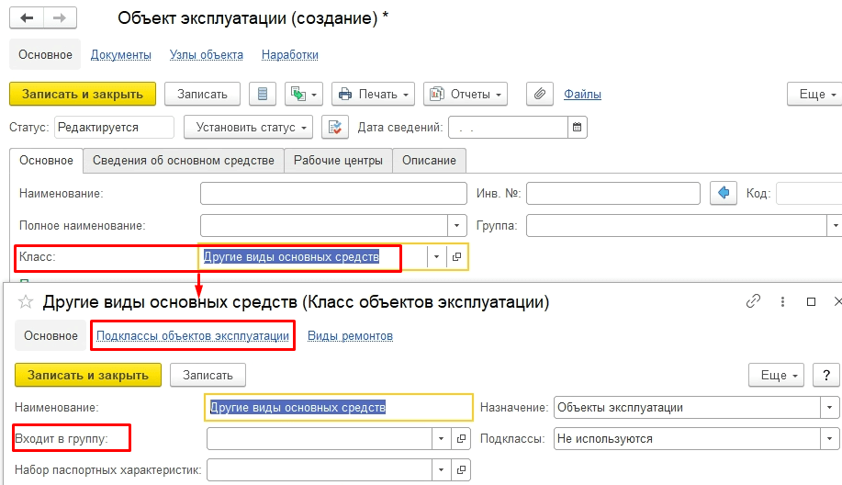Open the Набор паспортных характеристик value icon
This screenshot has height=485, width=842.
[x=461, y=470]
